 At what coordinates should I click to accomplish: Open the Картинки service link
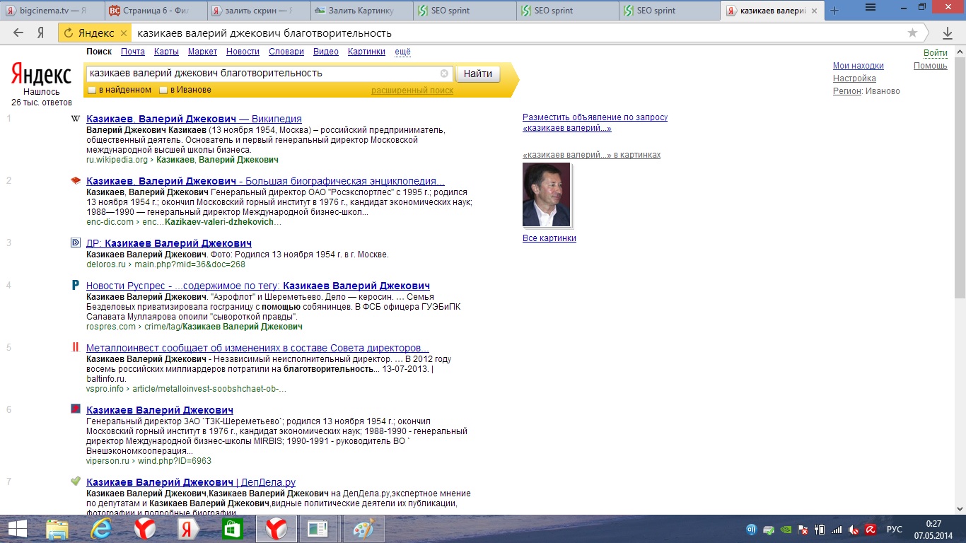(x=367, y=52)
